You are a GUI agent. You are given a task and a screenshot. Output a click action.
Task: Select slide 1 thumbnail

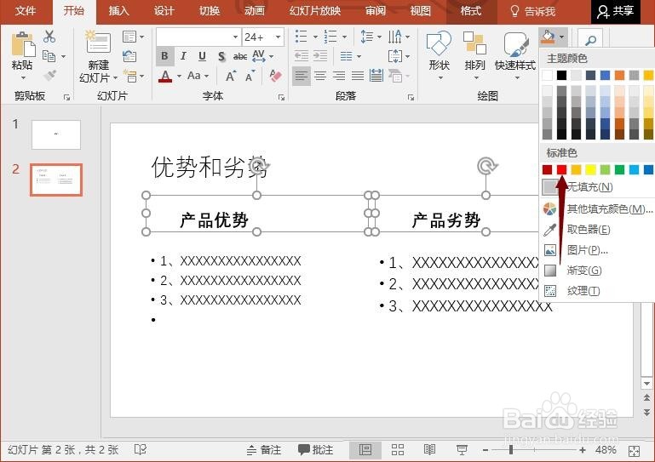(x=56, y=134)
